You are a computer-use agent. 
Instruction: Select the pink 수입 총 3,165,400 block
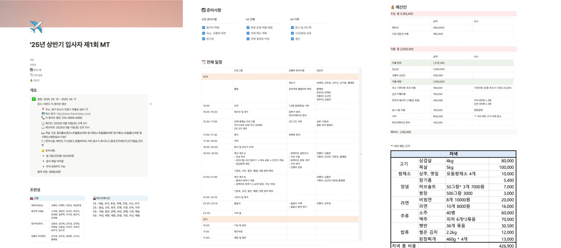pyautogui.click(x=453, y=14)
